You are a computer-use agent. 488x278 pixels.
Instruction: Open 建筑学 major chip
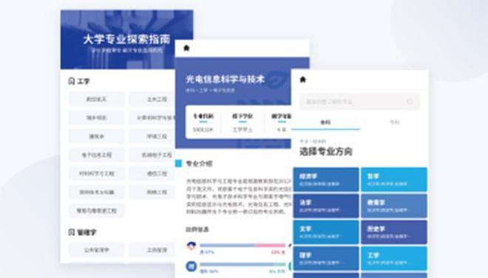coord(96,136)
